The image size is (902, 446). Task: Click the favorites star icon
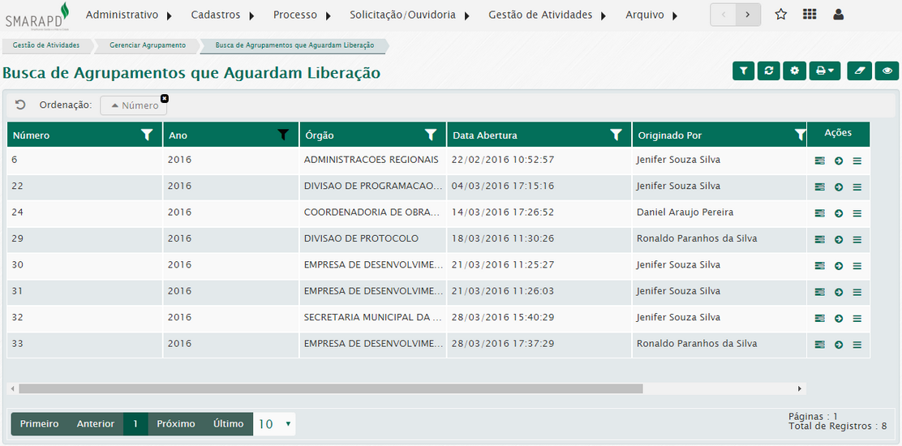(x=780, y=15)
